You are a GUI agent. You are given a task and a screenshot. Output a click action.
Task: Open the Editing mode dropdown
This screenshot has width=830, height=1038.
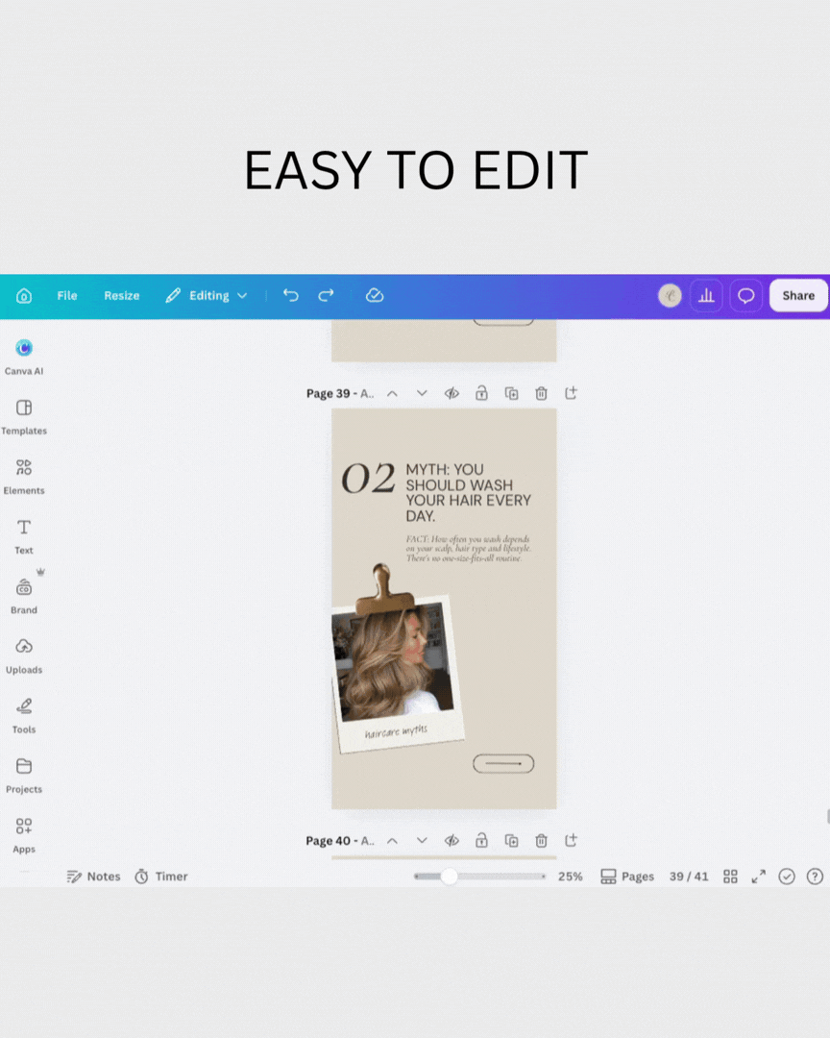click(x=207, y=296)
